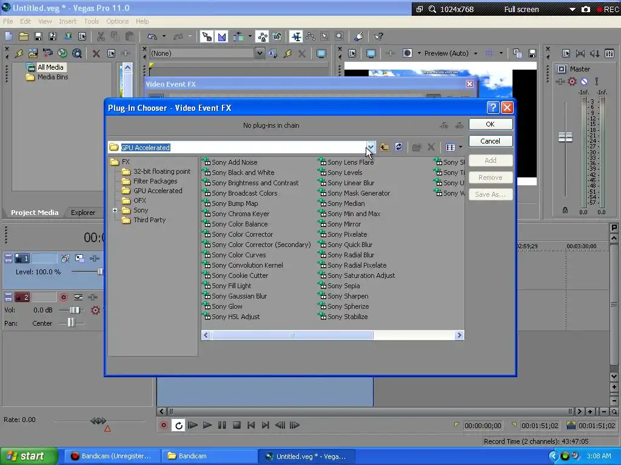Screen dimensions: 621x465
Task: Click the Save Snapshot to File icon
Action: [x=532, y=53]
